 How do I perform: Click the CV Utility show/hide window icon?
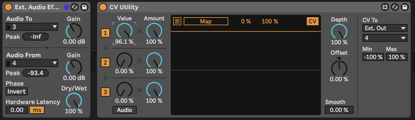(385, 7)
